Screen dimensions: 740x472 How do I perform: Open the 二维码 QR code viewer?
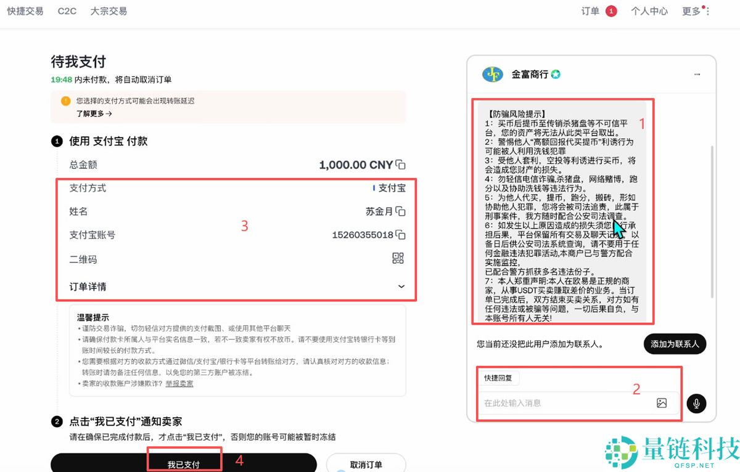coord(398,258)
